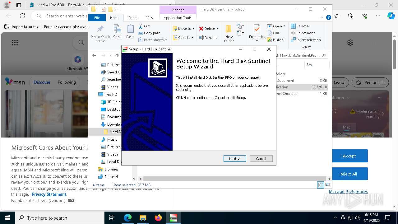Screen dimensions: 398x224
Task: Open the Open dropdown arrow in ribbon
Action: (x=284, y=26)
